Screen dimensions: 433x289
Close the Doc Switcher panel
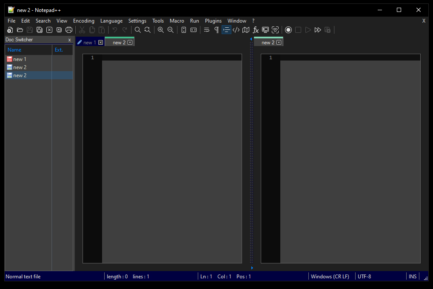pos(69,40)
